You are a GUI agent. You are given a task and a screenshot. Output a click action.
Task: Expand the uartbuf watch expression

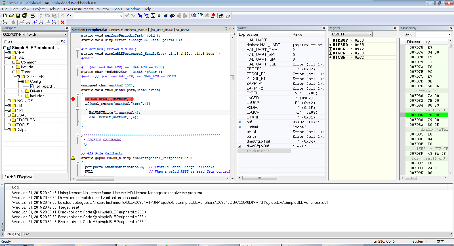(239, 127)
